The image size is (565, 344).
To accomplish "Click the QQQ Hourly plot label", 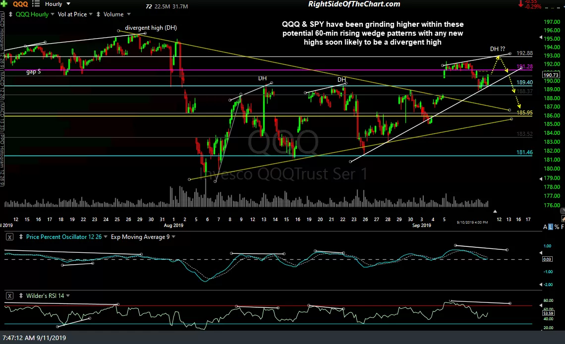I will (32, 14).
